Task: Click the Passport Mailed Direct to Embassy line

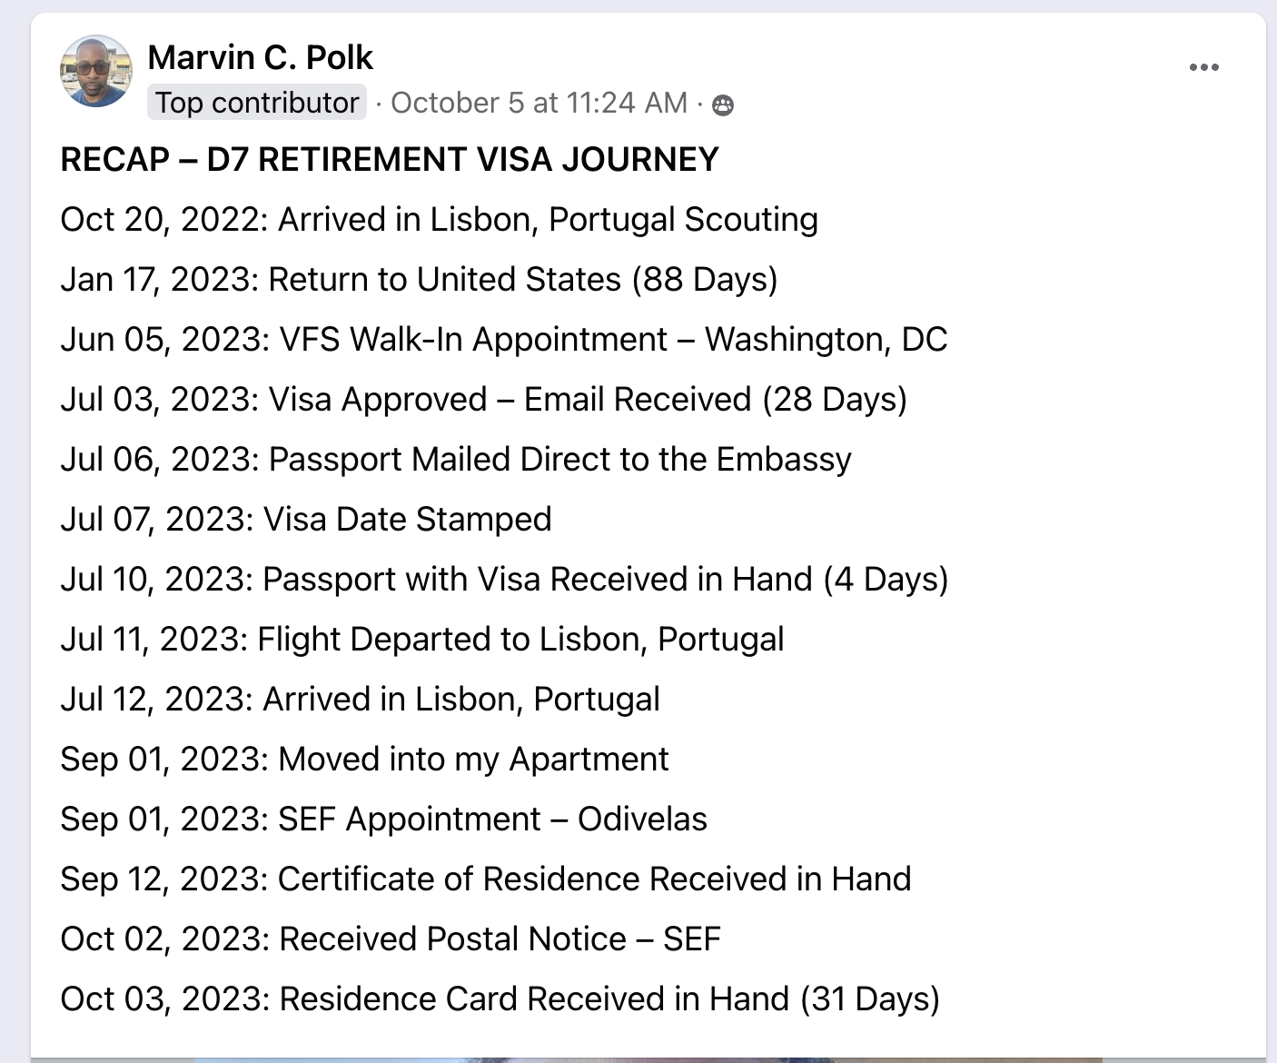Action: [x=455, y=460]
